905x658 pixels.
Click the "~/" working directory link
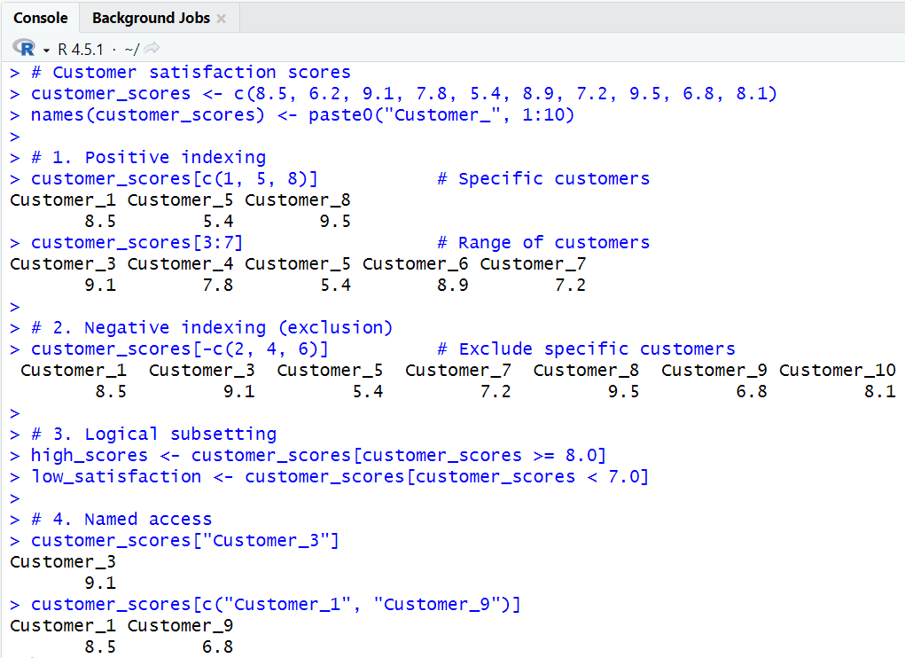130,50
